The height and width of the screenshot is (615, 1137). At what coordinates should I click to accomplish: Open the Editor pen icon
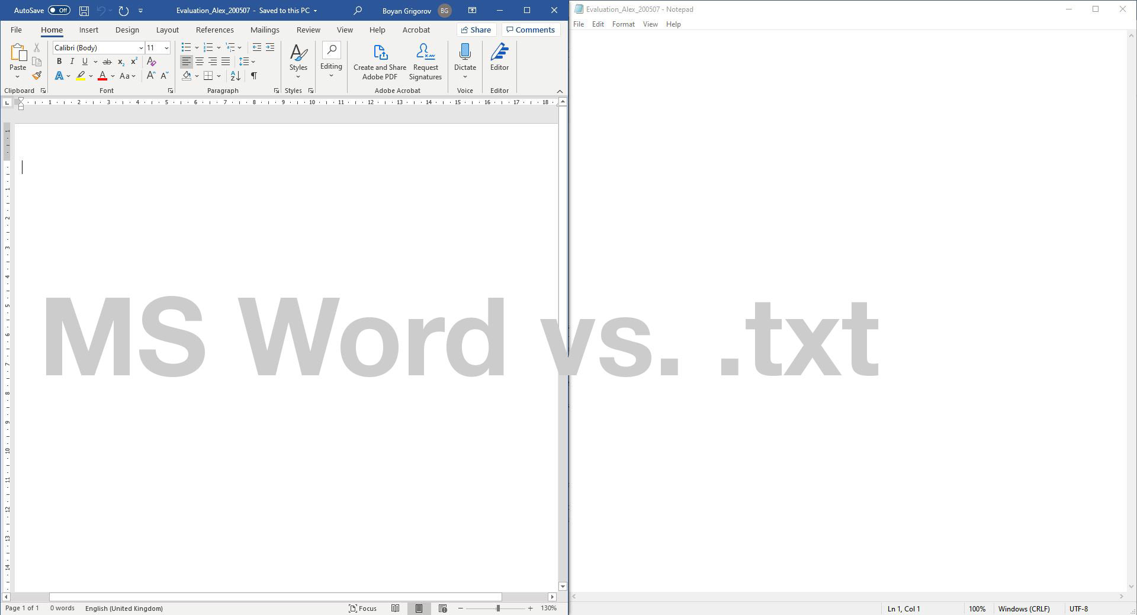[x=499, y=52]
